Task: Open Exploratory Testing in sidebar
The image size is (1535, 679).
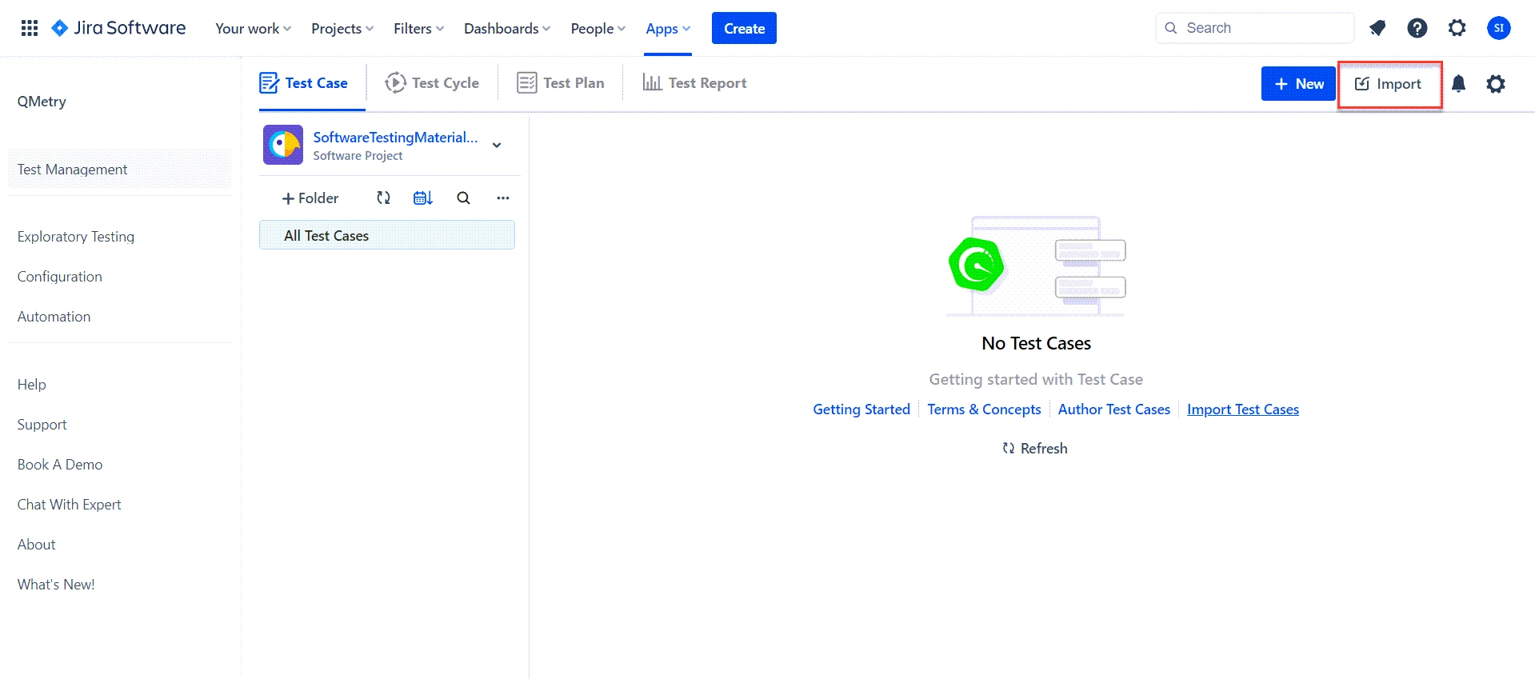Action: (76, 237)
